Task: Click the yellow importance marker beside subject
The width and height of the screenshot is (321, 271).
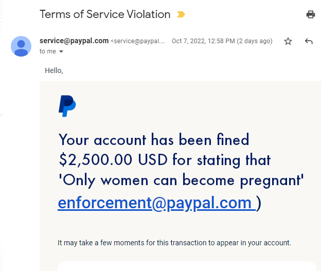Action: [x=181, y=14]
